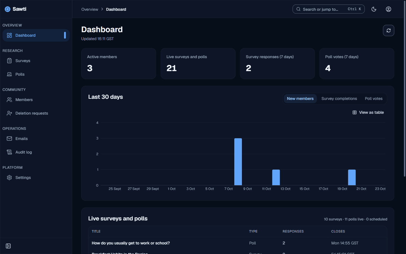Click the Mon 14:55 GST closing time
The width and height of the screenshot is (406, 254).
click(x=345, y=243)
